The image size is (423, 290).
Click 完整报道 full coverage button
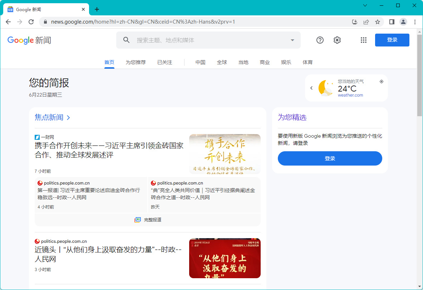pyautogui.click(x=148, y=220)
